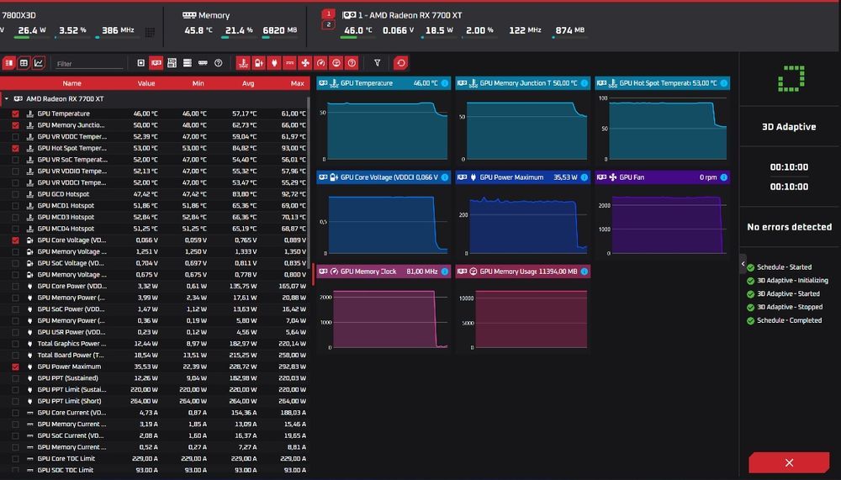Toggle other sensor types filter (red question mark)
Image resolution: width=841 pixels, height=480 pixels.
[352, 63]
